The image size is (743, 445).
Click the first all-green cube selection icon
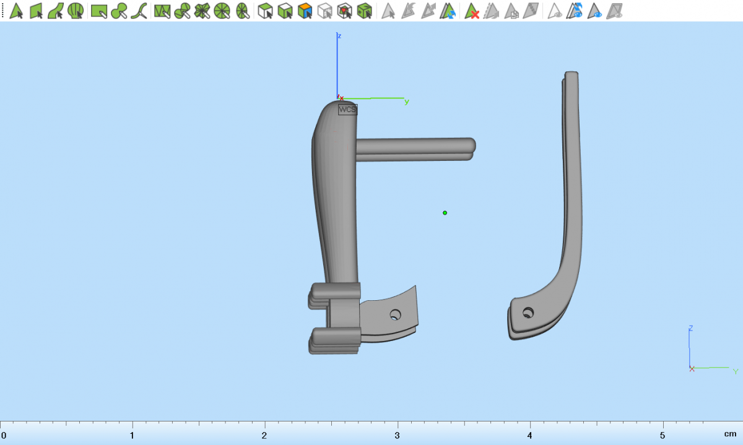[265, 11]
